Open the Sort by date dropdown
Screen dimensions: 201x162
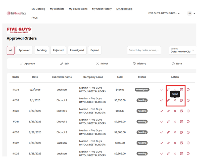point(182,50)
